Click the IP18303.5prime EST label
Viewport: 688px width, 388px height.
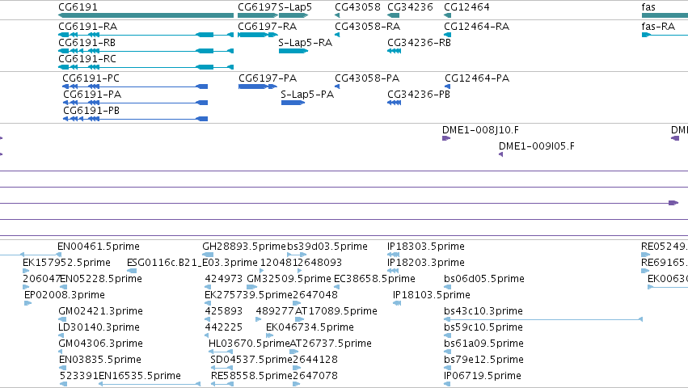[426, 247]
